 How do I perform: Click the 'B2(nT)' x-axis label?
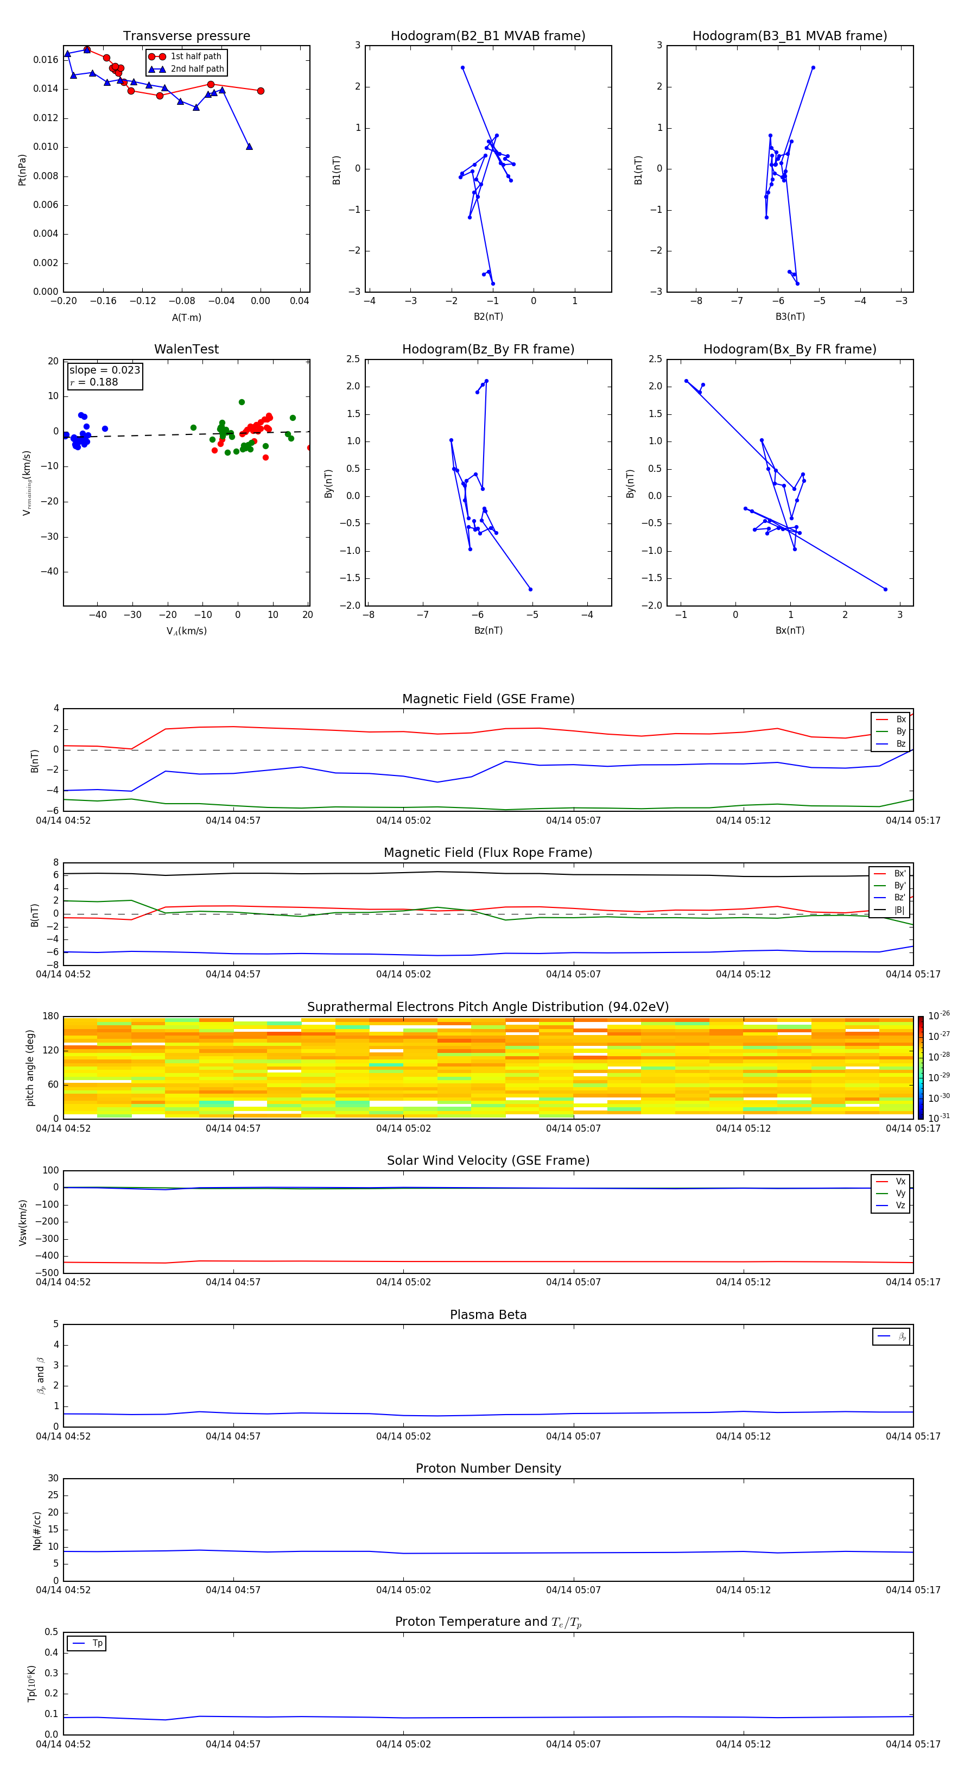pos(488,317)
